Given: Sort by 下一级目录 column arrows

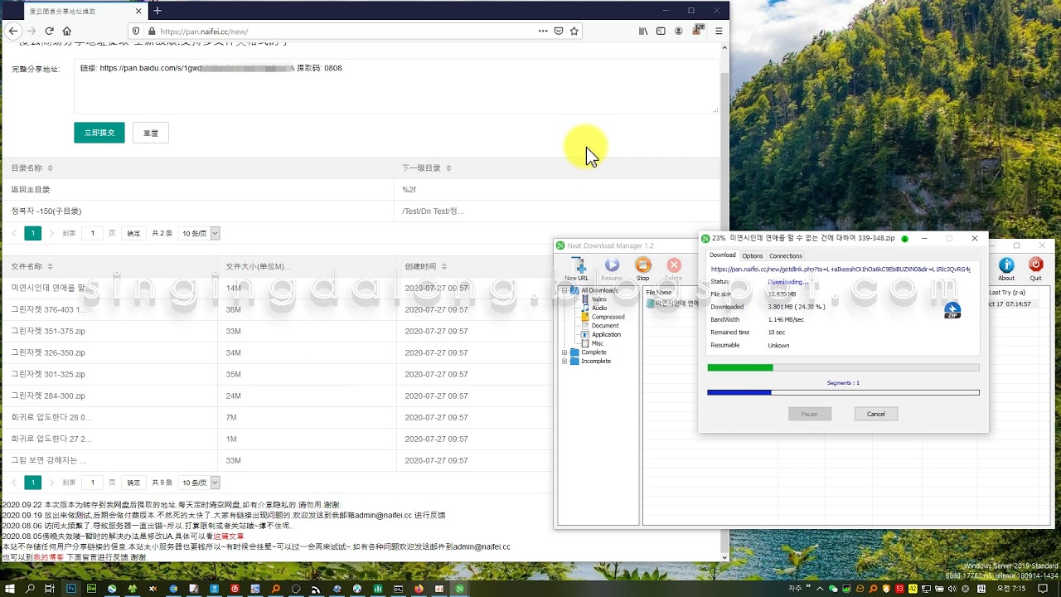Looking at the screenshot, I should (x=448, y=168).
